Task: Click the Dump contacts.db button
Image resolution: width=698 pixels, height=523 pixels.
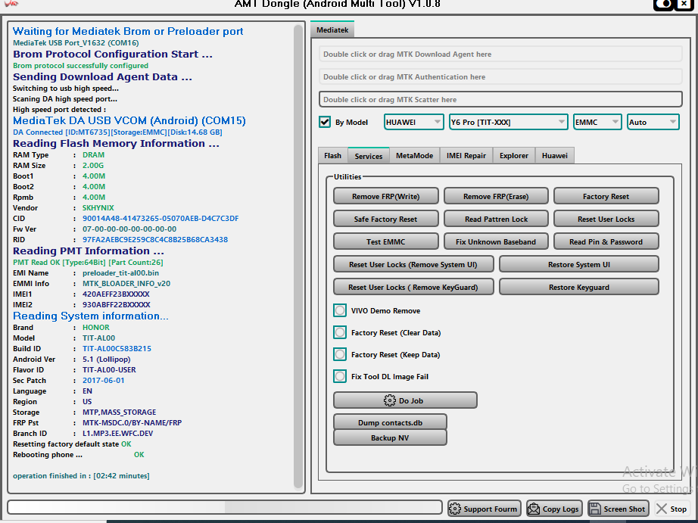Action: pos(390,422)
